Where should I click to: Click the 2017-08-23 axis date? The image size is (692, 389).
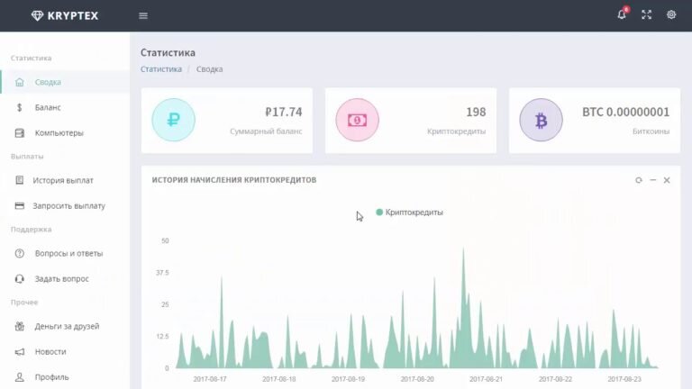624,379
